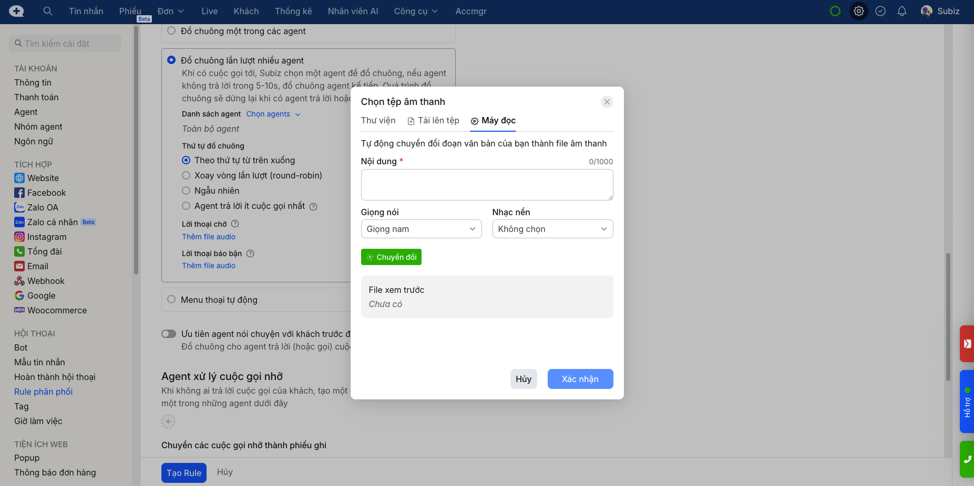Open the Nhạc nền background music dropdown

pyautogui.click(x=552, y=229)
